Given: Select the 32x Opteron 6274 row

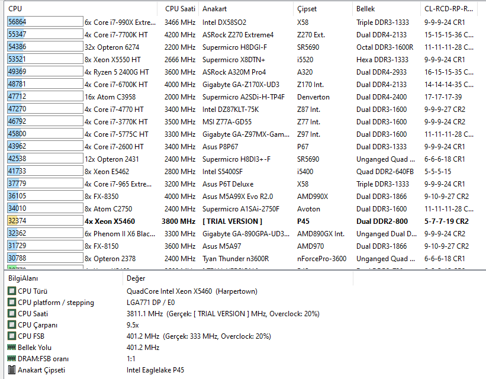Looking at the screenshot, I should 243,47.
